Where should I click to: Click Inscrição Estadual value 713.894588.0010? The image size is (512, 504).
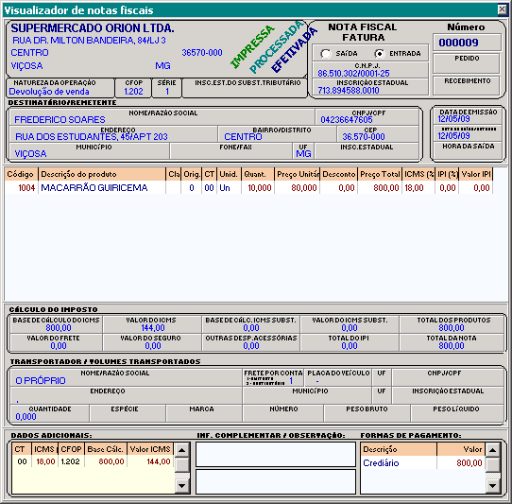(349, 91)
